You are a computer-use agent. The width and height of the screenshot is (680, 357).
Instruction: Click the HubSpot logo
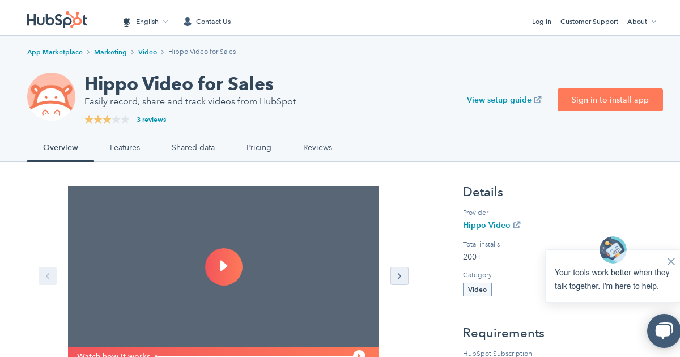57,20
